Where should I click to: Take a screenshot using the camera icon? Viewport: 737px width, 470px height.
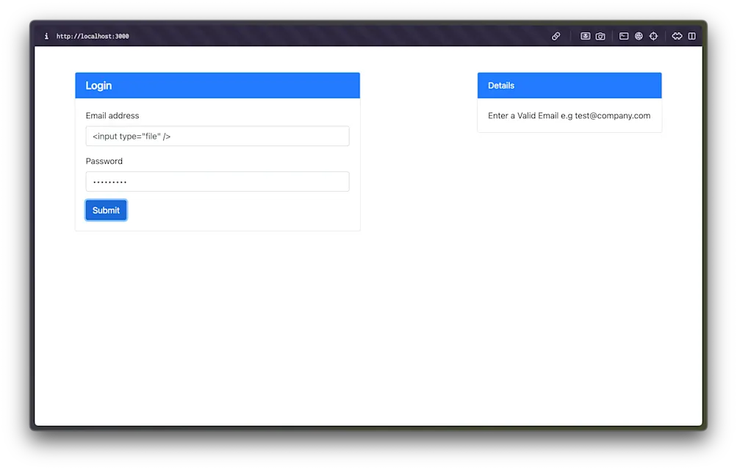coord(600,35)
